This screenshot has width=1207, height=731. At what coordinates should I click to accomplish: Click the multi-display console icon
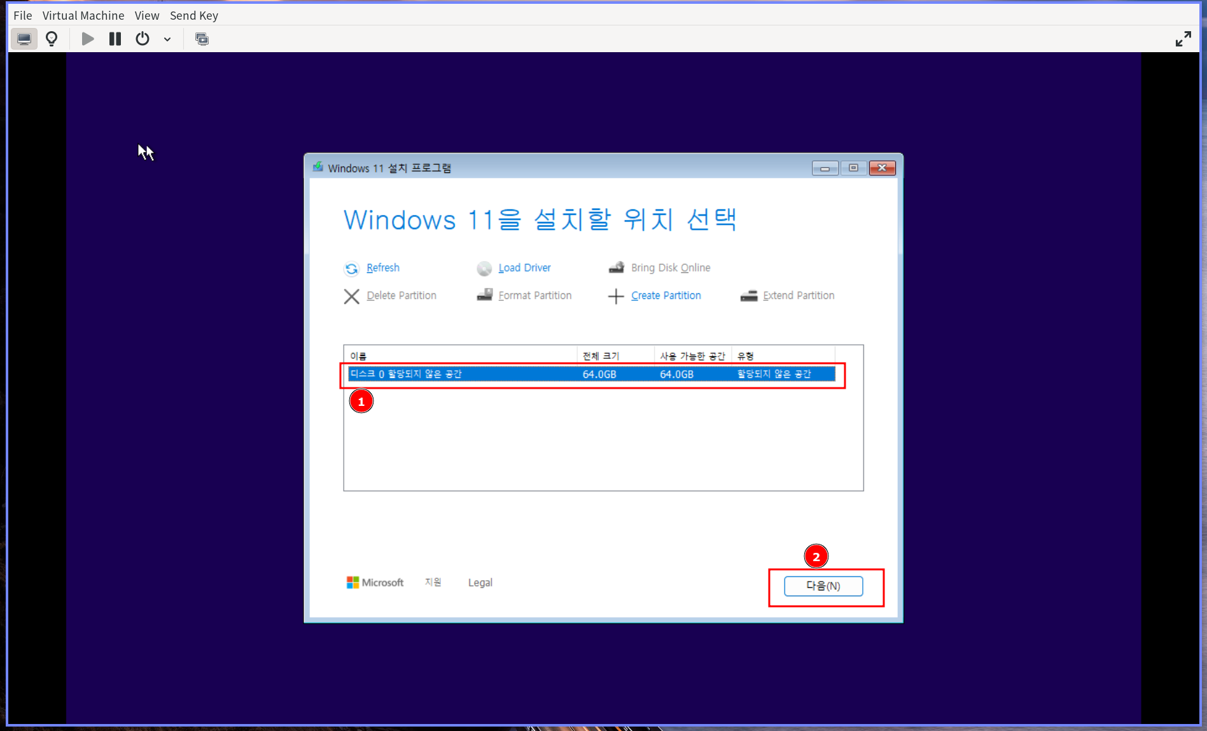point(202,39)
